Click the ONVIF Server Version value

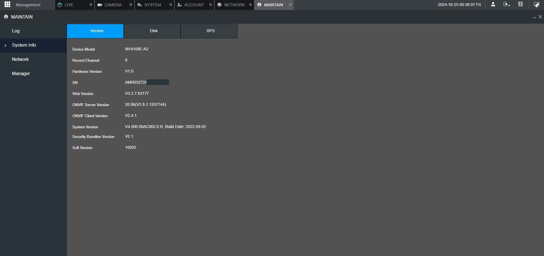[146, 104]
